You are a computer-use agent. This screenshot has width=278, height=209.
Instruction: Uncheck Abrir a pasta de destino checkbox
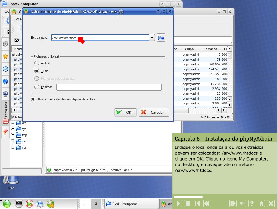coord(33,99)
